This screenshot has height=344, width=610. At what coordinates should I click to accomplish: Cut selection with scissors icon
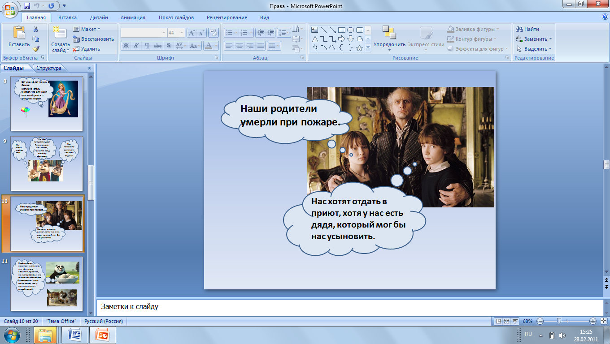pos(36,30)
